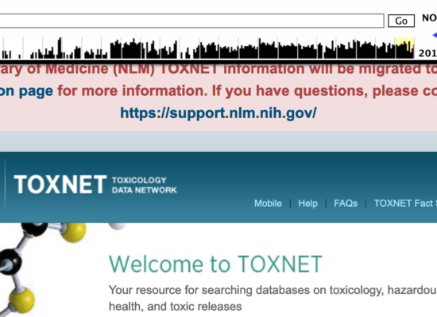The height and width of the screenshot is (317, 437).
Task: Click the partially visible 'NO' month label
Action: pyautogui.click(x=430, y=18)
